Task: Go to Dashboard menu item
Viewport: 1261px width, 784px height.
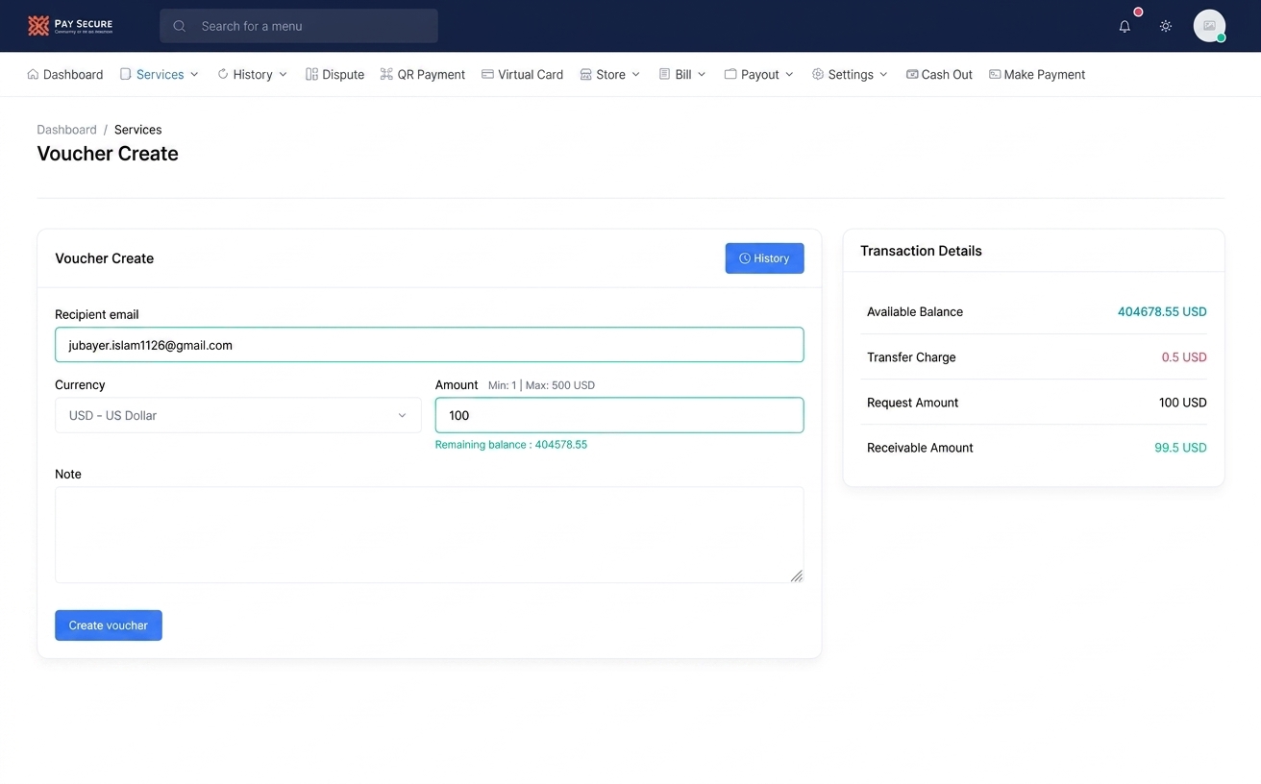Action: pyautogui.click(x=65, y=74)
